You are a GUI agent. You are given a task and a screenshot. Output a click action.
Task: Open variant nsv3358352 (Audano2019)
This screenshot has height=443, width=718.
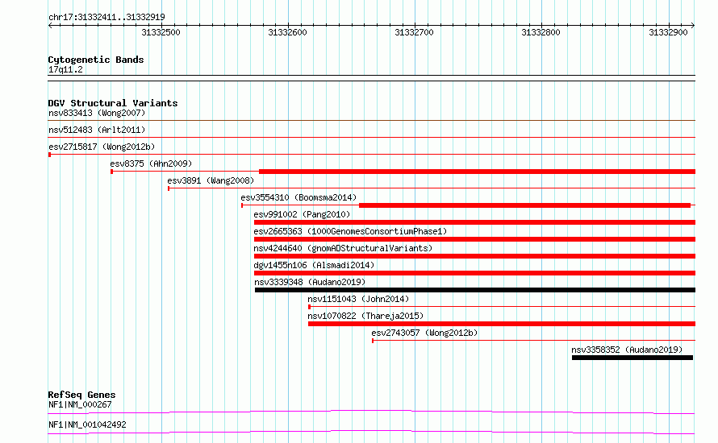(x=627, y=350)
